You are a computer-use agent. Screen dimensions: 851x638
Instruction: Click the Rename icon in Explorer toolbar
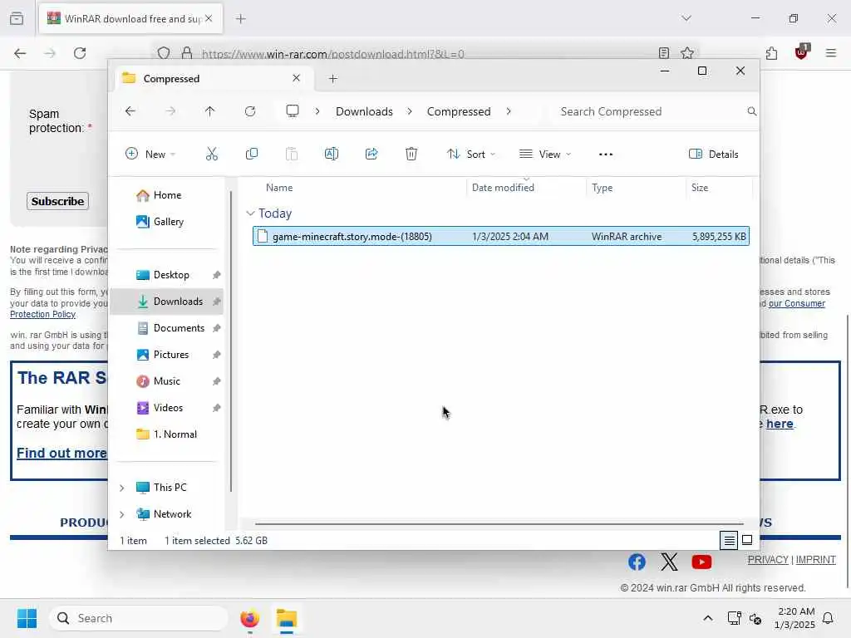[331, 154]
